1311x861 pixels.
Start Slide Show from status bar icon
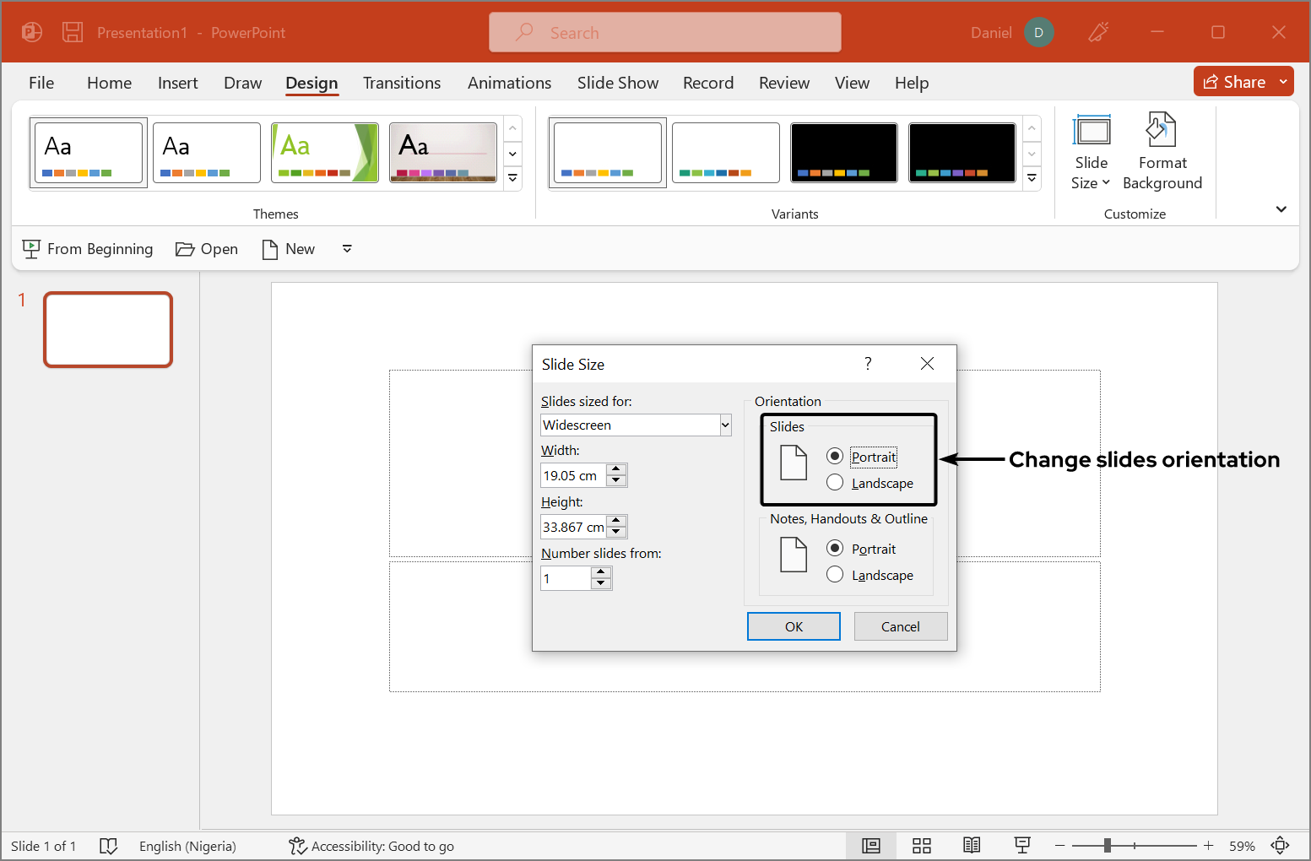[x=1022, y=846]
